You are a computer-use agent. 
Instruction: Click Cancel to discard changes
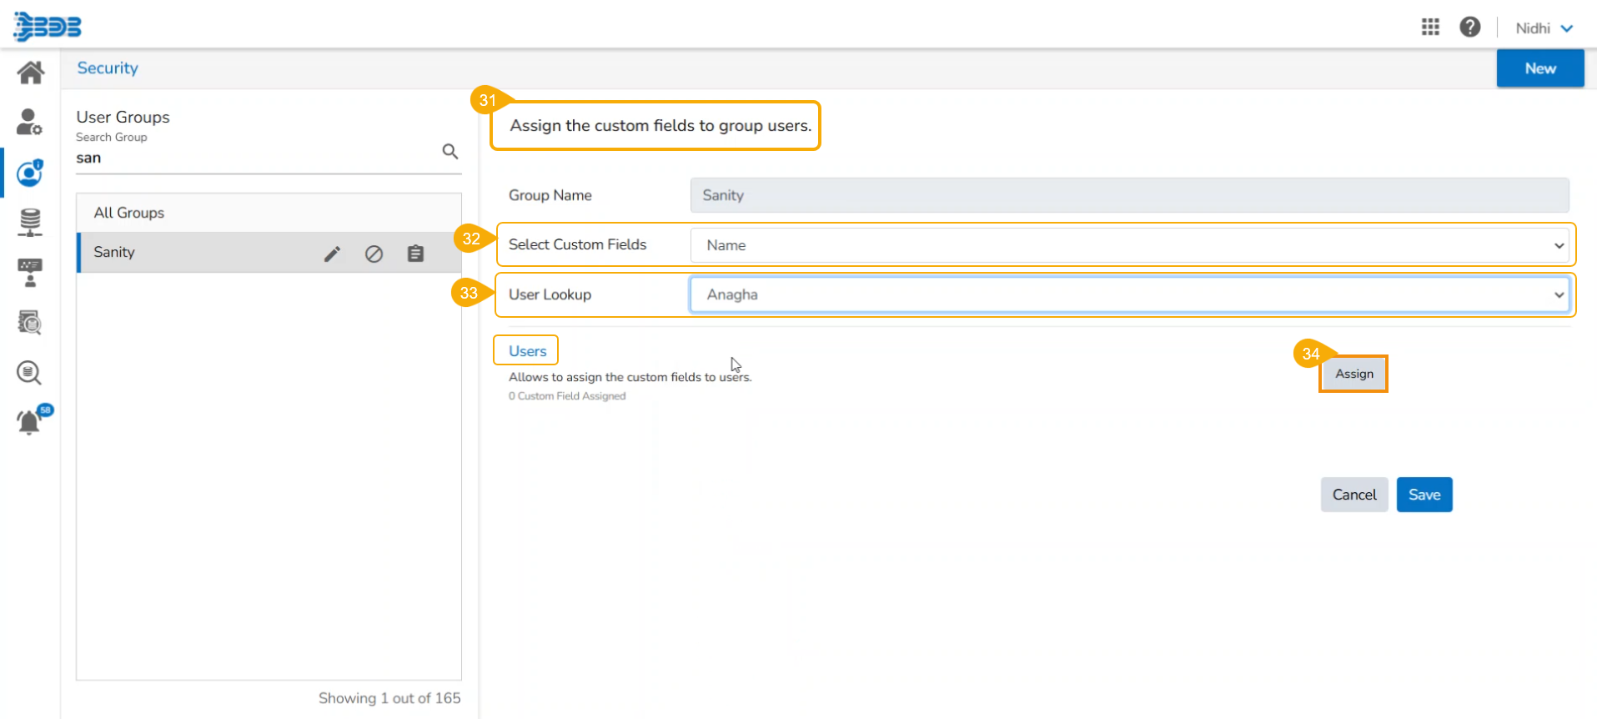tap(1353, 495)
